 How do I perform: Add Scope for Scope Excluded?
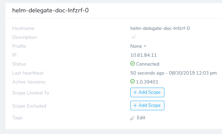(x=147, y=105)
